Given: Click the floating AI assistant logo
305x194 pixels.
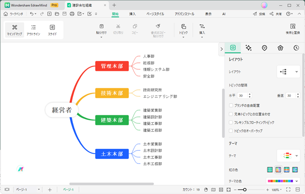Looking at the screenshot, I should [21, 169].
